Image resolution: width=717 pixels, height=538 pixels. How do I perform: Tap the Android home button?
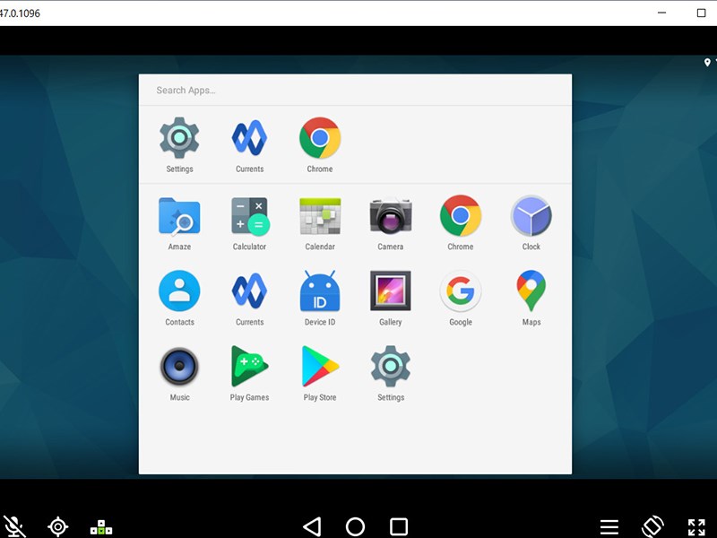[355, 526]
